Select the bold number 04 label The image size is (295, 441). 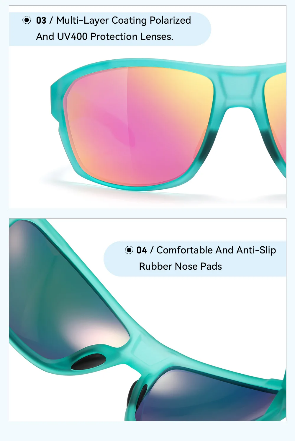point(142,250)
